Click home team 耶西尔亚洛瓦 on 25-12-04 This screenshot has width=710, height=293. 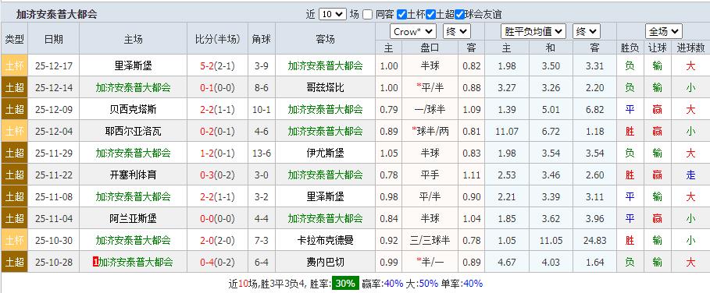[x=133, y=132]
